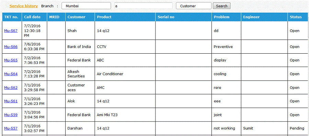Click the Engineer column header
Screen dimensions: 309x136
[x=264, y=17]
